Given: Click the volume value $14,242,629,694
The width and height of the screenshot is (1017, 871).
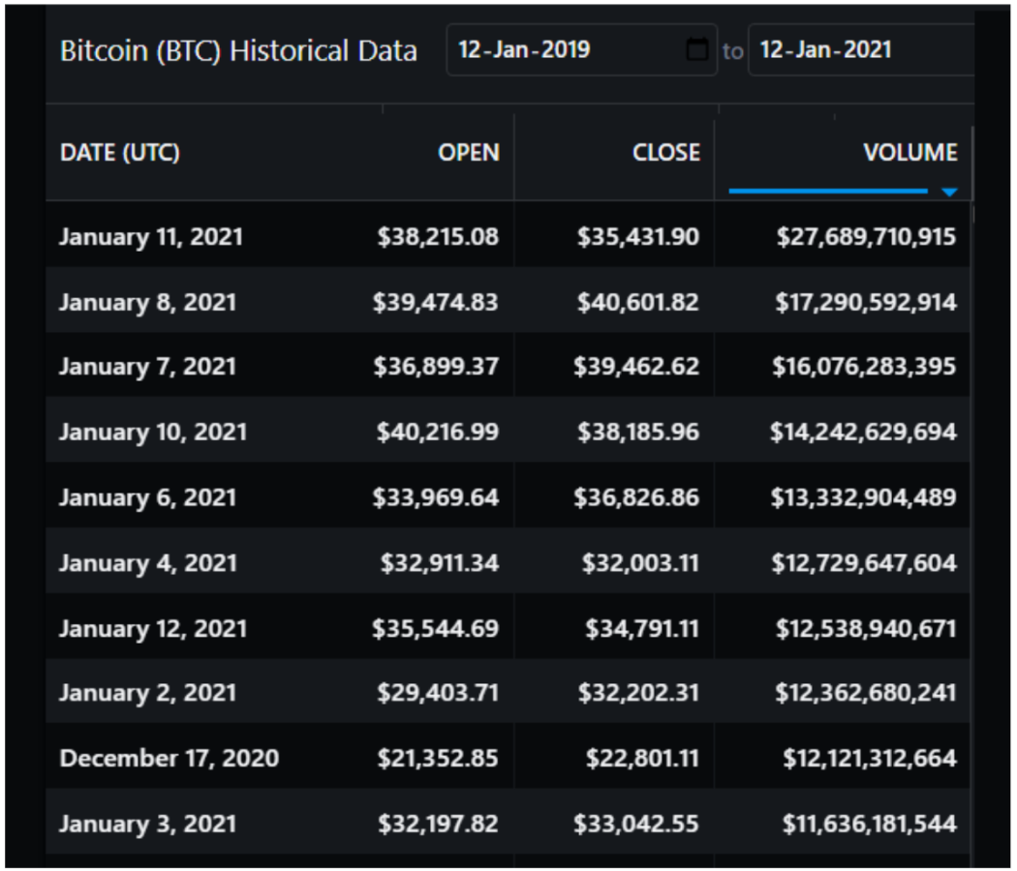Looking at the screenshot, I should (863, 432).
